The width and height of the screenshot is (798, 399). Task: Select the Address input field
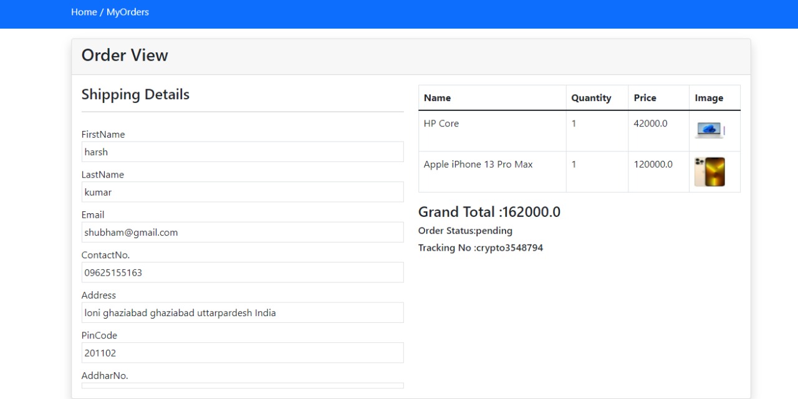pyautogui.click(x=243, y=313)
